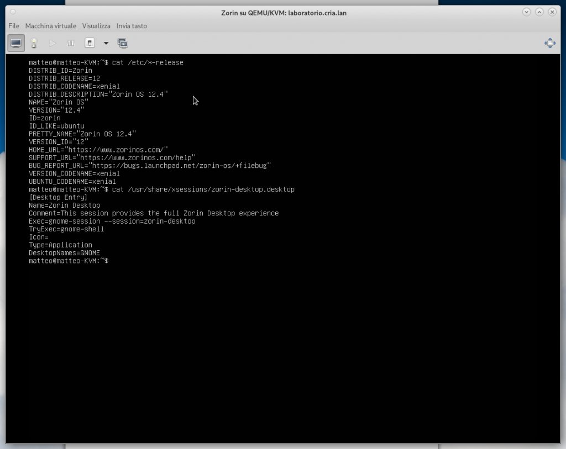
Task: Expand the shutdown options dropdown arrow
Action: coord(106,43)
